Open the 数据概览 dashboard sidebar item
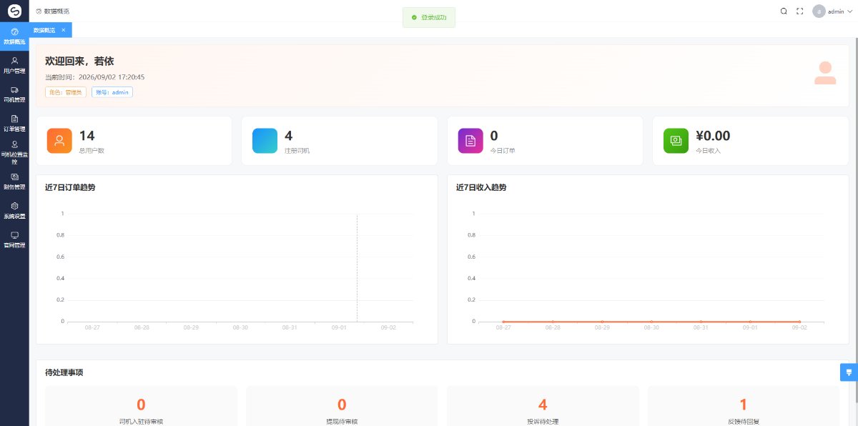This screenshot has width=858, height=426. tap(14, 36)
